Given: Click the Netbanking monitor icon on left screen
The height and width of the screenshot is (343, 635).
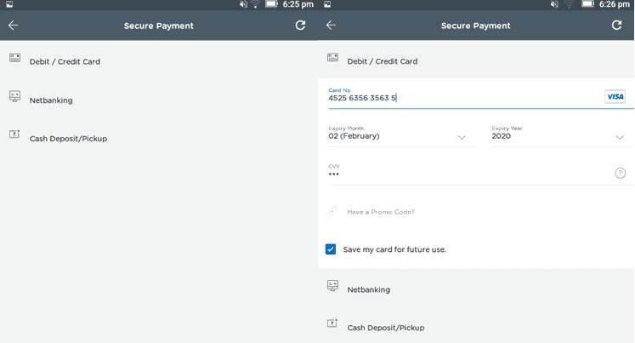Looking at the screenshot, I should point(15,96).
